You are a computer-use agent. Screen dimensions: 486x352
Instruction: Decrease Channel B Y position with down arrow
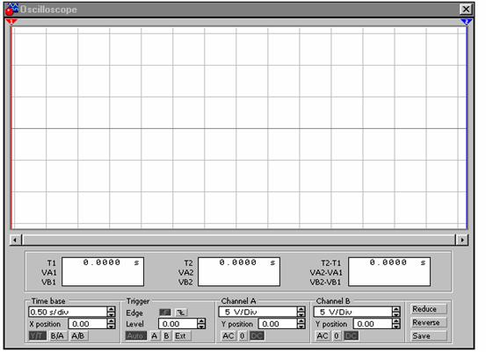[396, 327]
